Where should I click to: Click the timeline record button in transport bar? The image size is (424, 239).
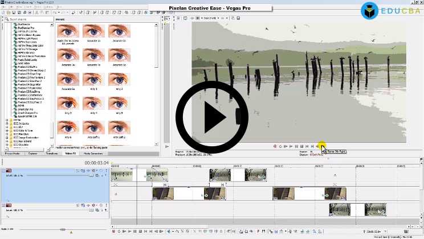point(114,232)
